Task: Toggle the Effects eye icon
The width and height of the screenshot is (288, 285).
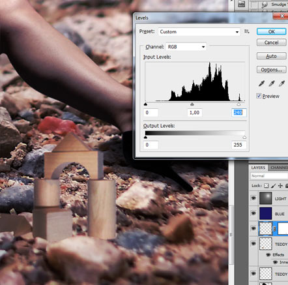Action: pos(268,255)
